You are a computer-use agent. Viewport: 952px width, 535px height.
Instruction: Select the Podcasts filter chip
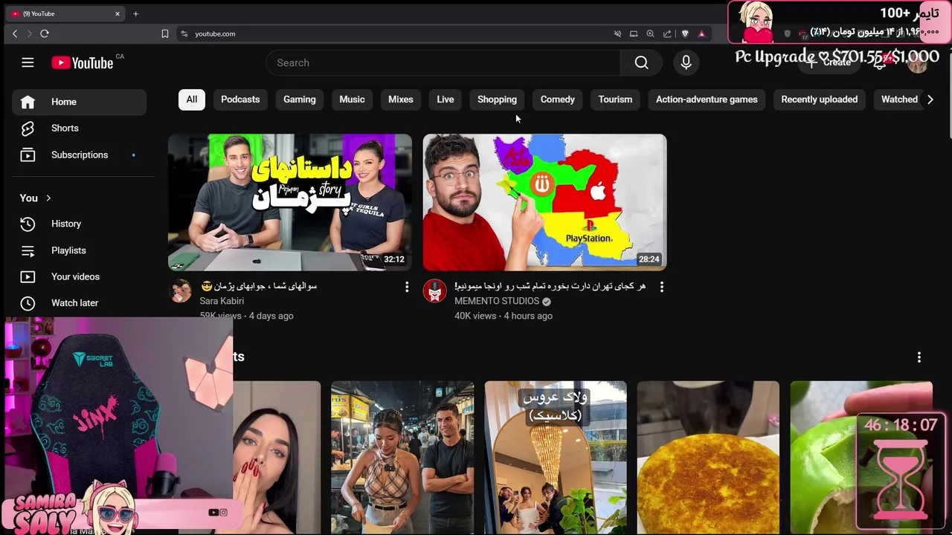240,100
